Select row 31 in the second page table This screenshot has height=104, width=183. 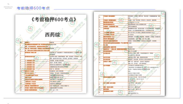pos(129,44)
